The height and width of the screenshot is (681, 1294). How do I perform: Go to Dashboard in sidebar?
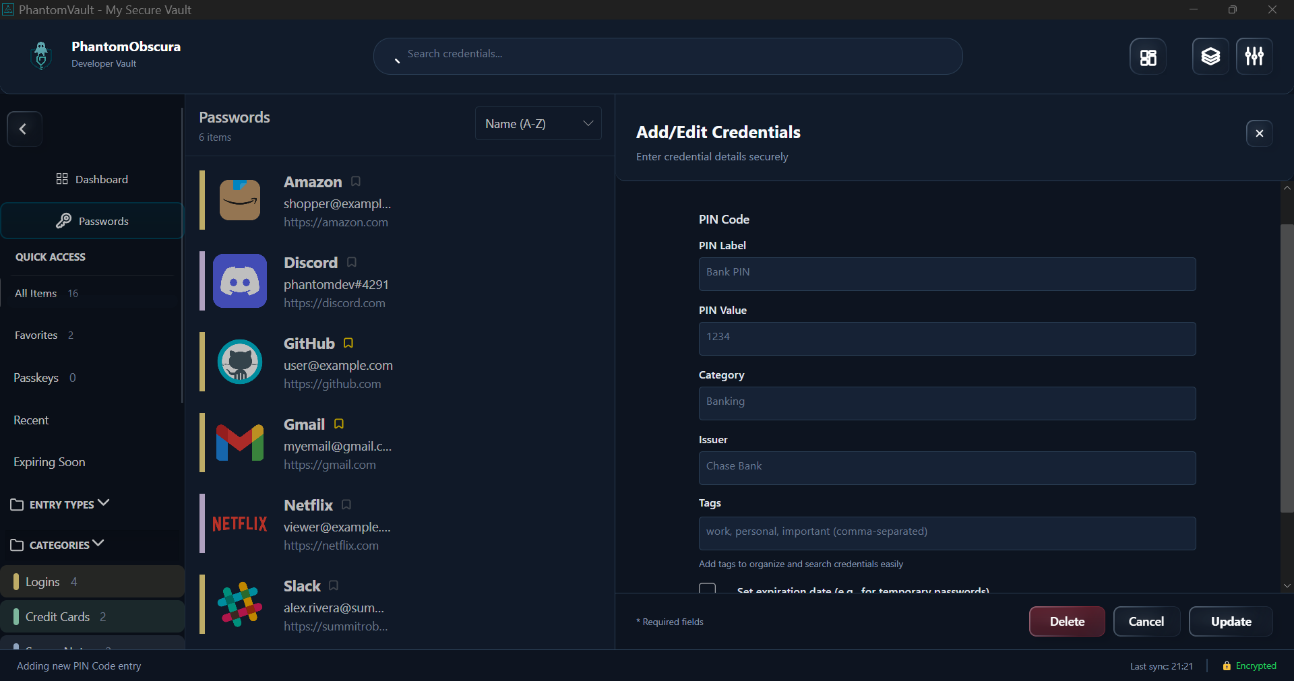[x=92, y=179]
